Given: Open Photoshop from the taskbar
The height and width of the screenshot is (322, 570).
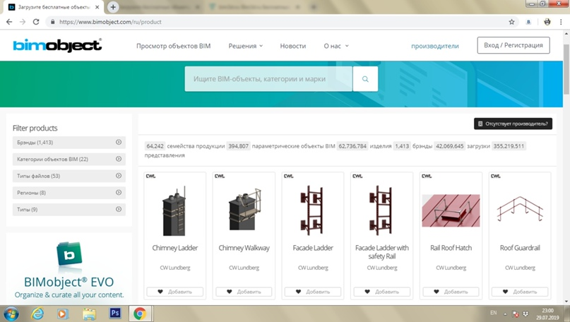Looking at the screenshot, I should pos(115,313).
